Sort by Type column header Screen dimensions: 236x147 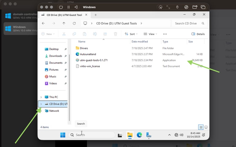pyautogui.click(x=165, y=42)
